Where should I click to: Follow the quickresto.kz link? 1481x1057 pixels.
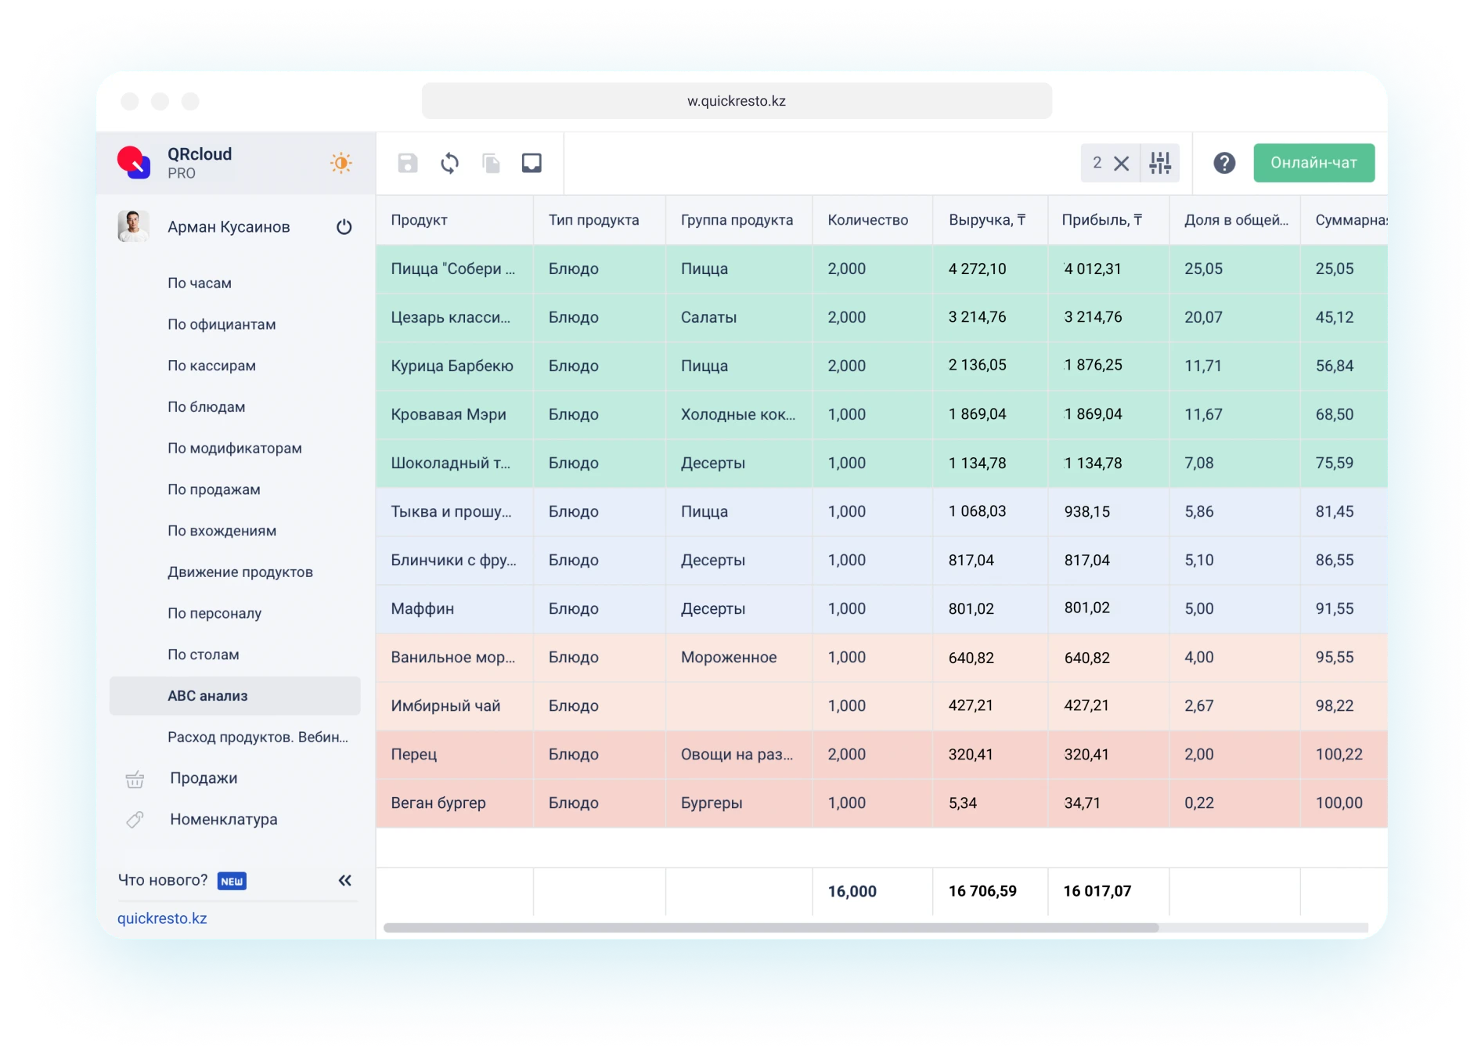(x=162, y=918)
